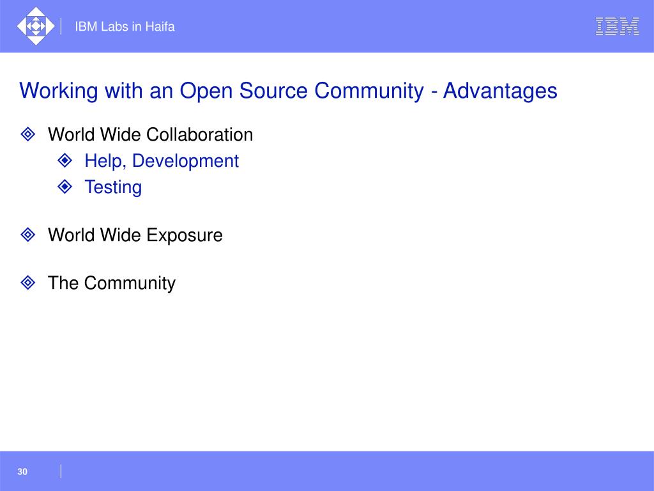Image resolution: width=654 pixels, height=491 pixels.
Task: Select the 'IBM Labs in Haifa' header text
Action: click(125, 27)
